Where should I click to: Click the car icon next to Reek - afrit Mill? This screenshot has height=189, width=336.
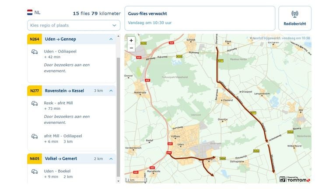click(34, 104)
